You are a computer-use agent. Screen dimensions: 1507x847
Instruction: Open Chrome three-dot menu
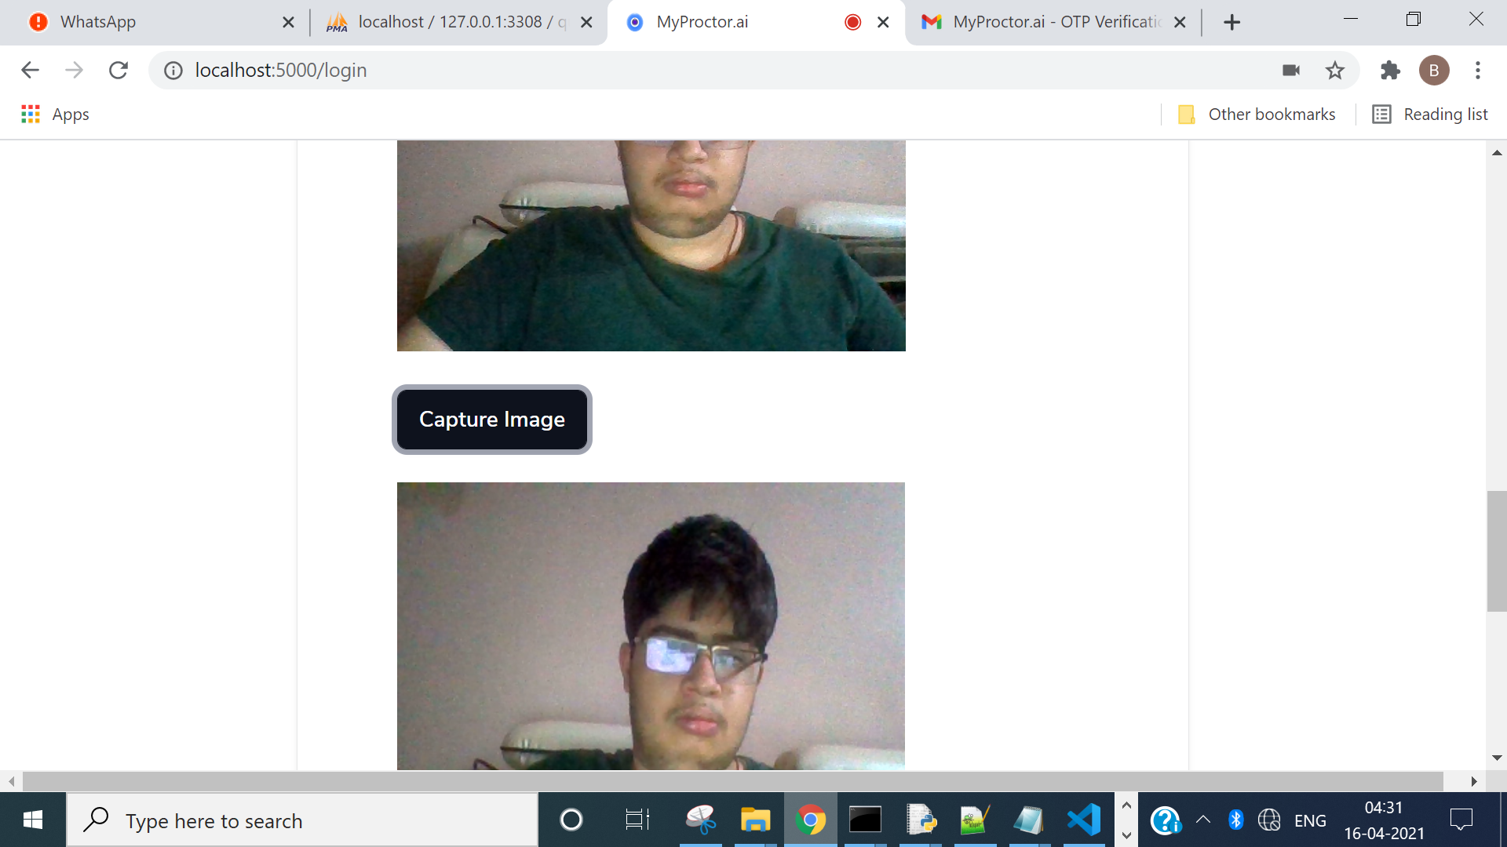pos(1477,71)
